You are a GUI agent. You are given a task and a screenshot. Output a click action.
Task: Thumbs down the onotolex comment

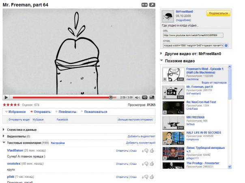click(x=146, y=164)
